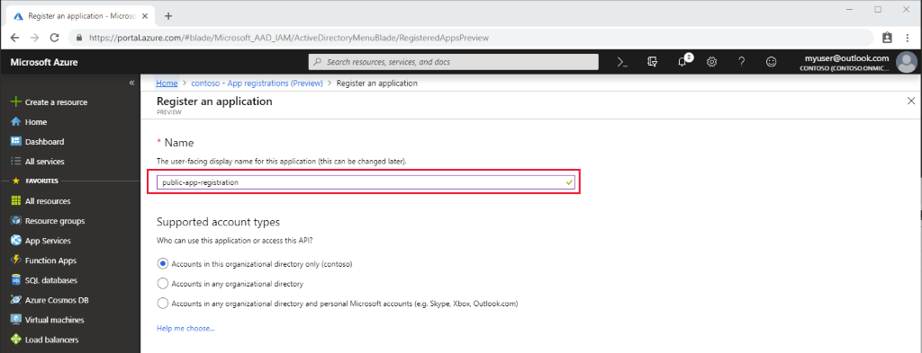
Task: Select organizational directory and personal Microsoft accounts option
Action: (x=163, y=304)
